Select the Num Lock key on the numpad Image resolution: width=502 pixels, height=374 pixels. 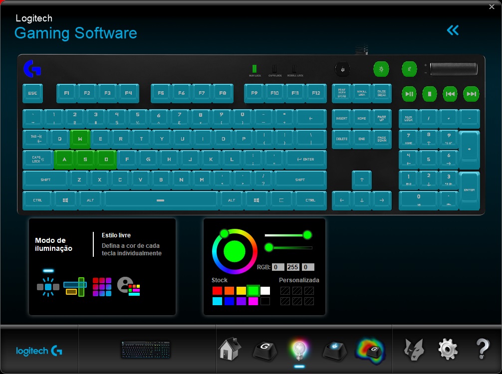tap(409, 119)
